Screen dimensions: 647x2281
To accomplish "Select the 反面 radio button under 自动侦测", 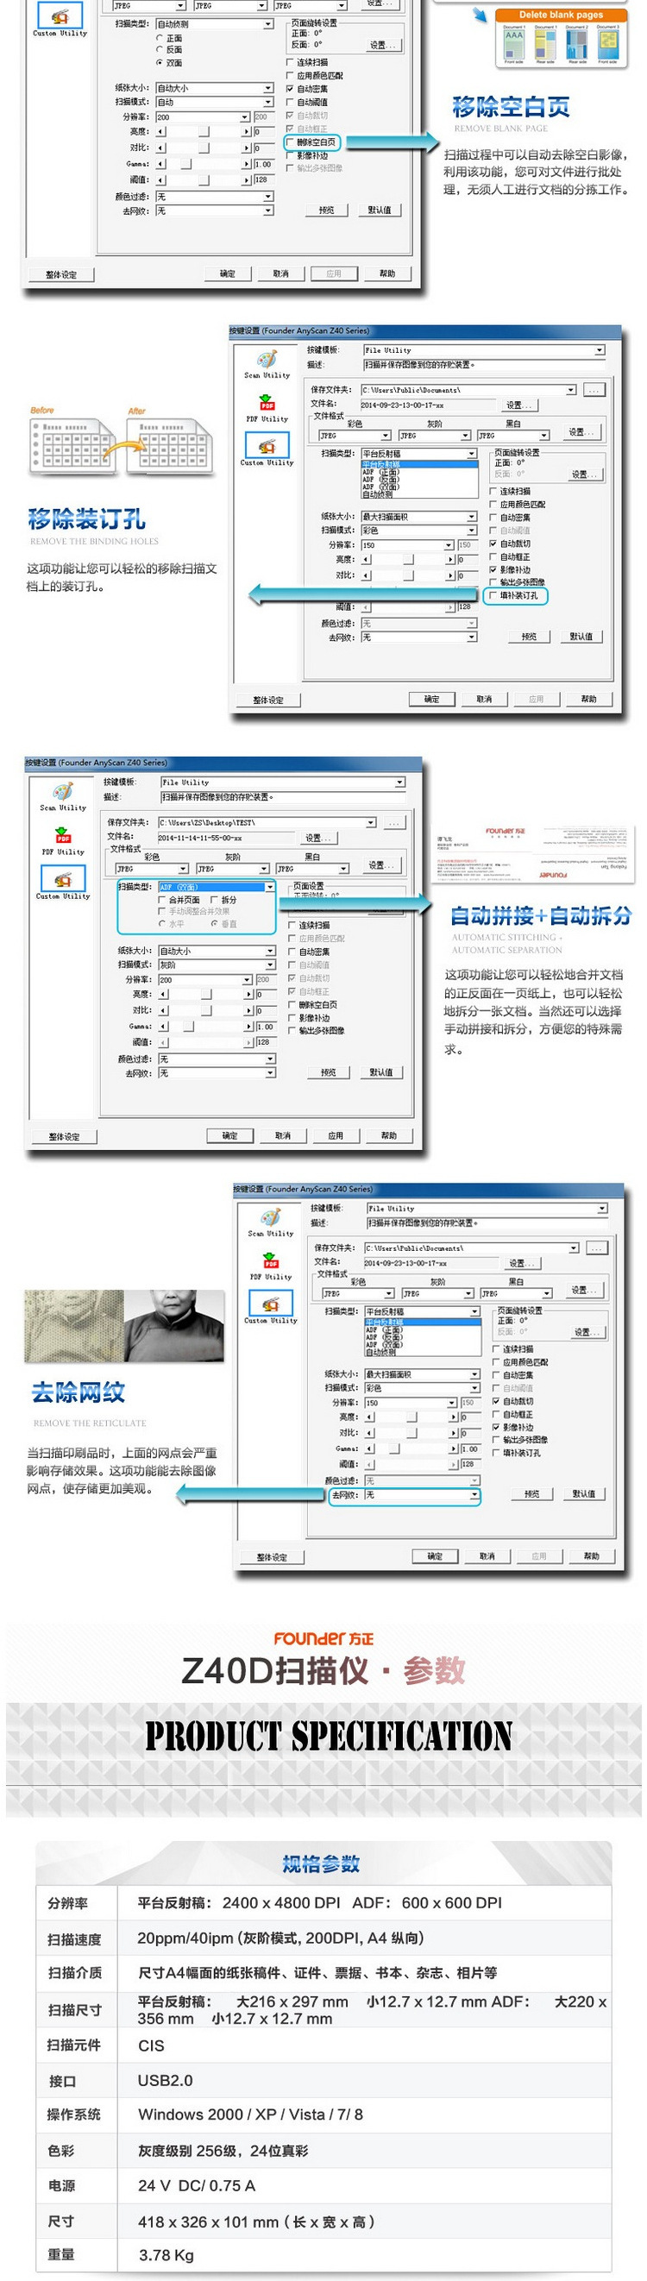I will (160, 51).
